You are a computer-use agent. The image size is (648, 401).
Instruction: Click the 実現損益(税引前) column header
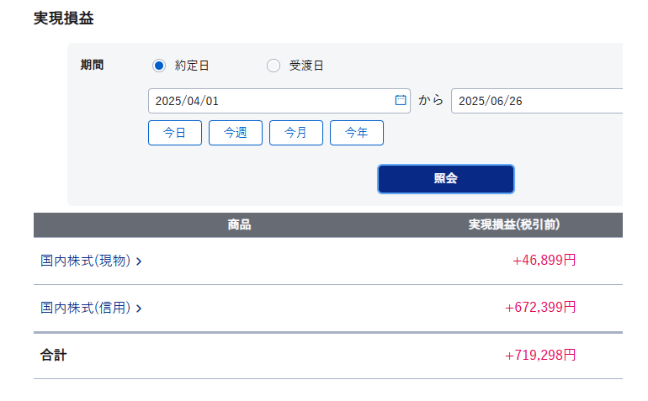[x=514, y=224]
